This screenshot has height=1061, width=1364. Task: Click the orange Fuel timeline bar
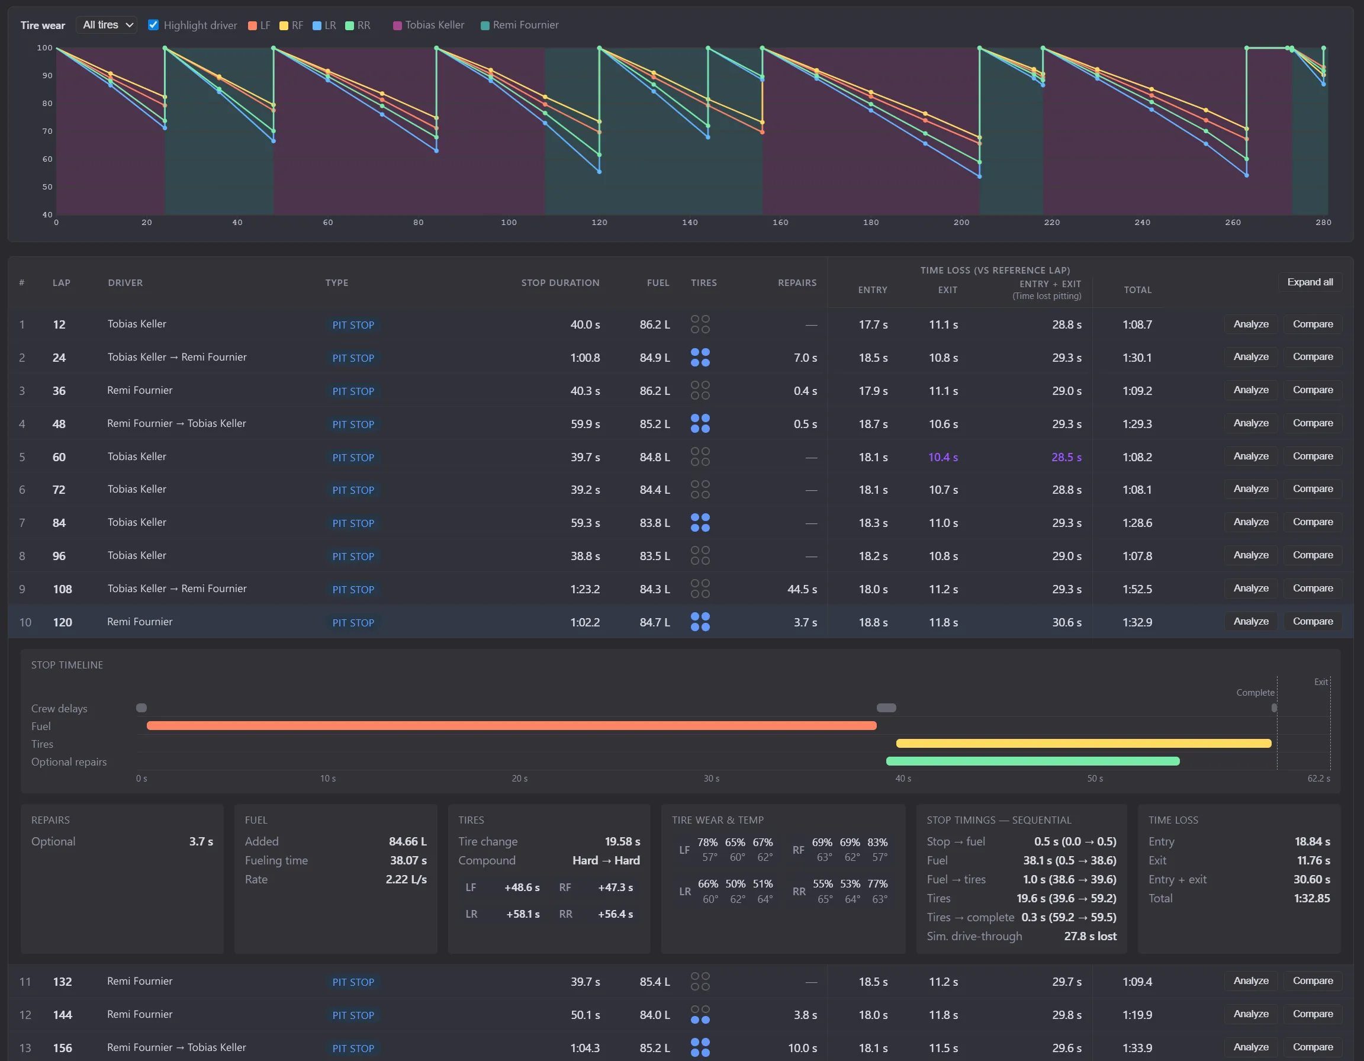511,726
